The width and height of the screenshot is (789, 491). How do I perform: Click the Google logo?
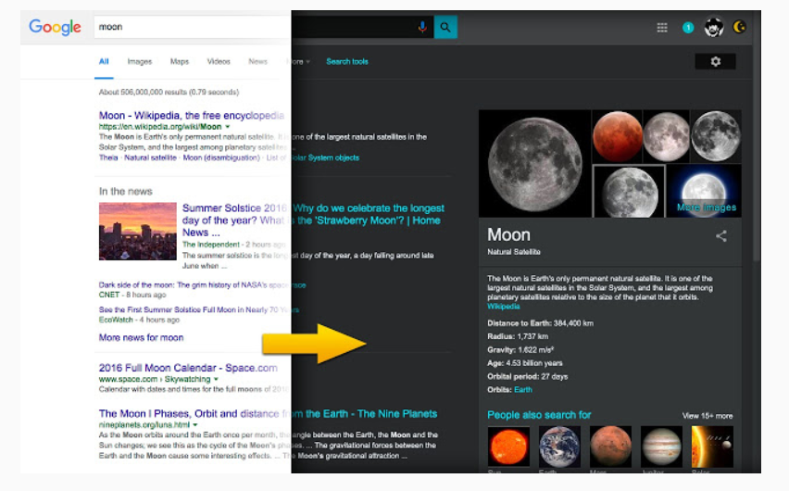click(x=55, y=27)
